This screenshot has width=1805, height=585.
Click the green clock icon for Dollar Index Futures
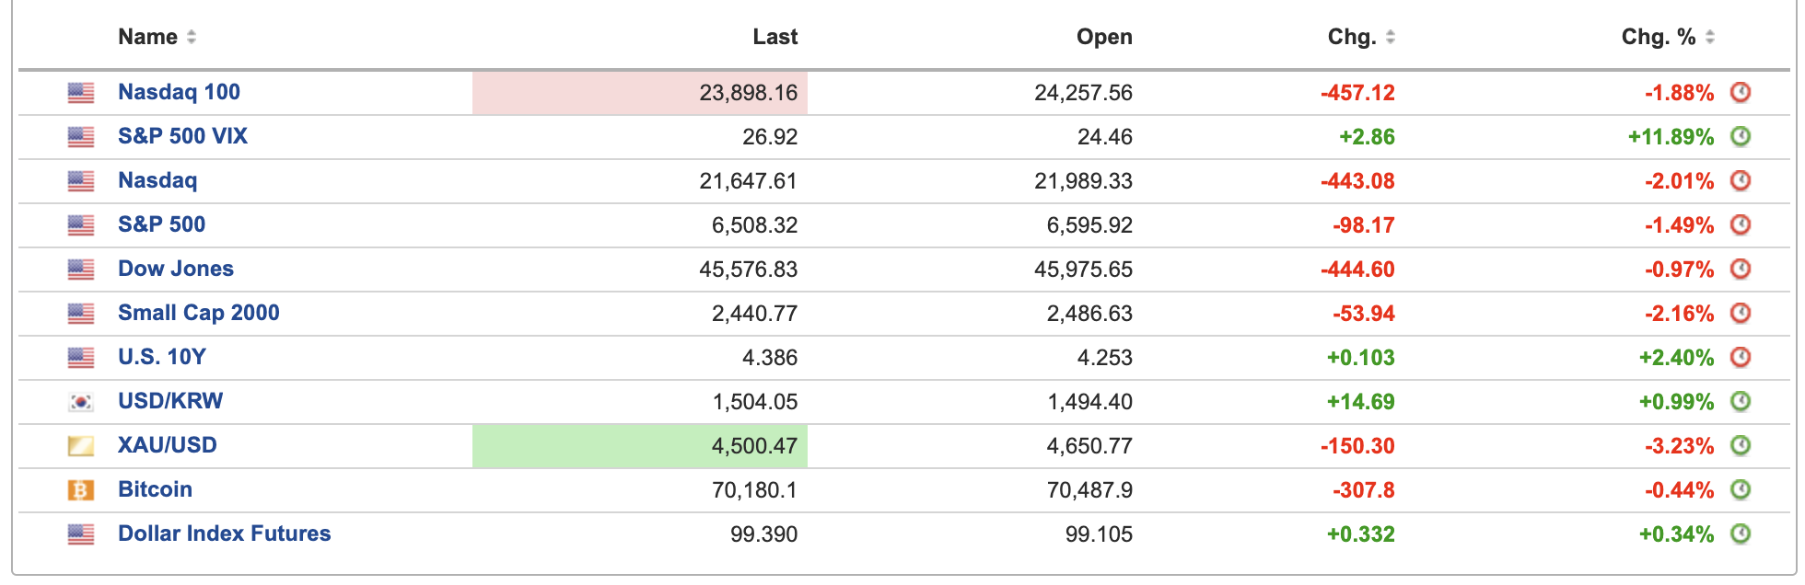tap(1740, 534)
